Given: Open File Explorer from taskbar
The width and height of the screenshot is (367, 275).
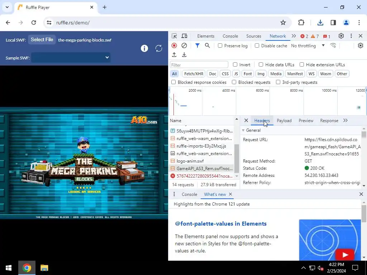Looking at the screenshot, I should click(x=44, y=268).
